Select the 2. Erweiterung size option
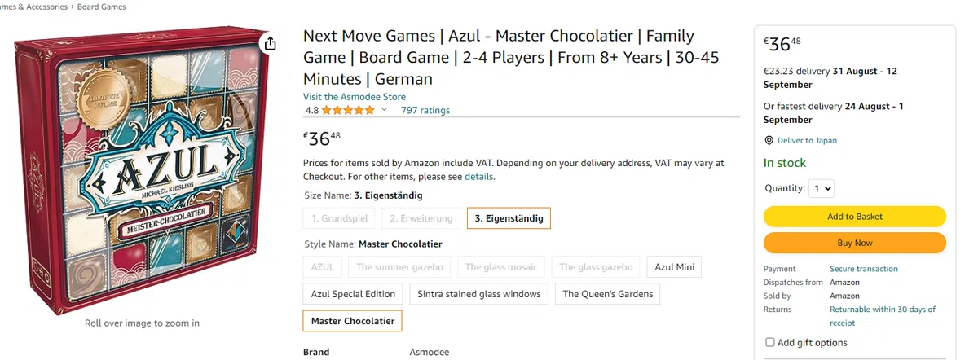Screen dimensions: 978x360 421,218
